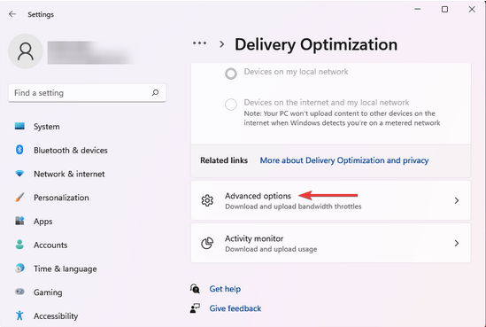The width and height of the screenshot is (486, 327).
Task: Click Download and upload bandwidth throttles text
Action: (293, 206)
